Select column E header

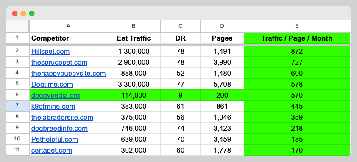click(x=297, y=26)
